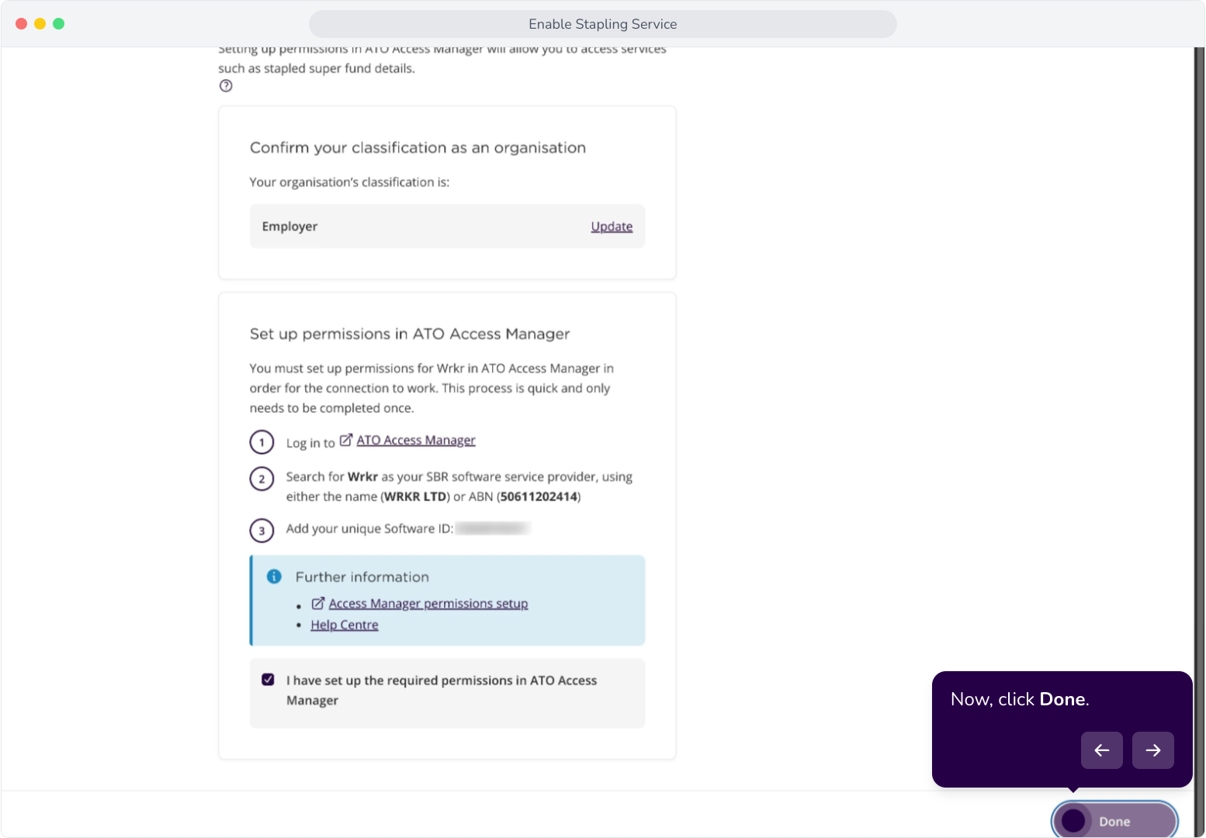Click the blurred Software ID value
1206x838 pixels.
point(492,528)
